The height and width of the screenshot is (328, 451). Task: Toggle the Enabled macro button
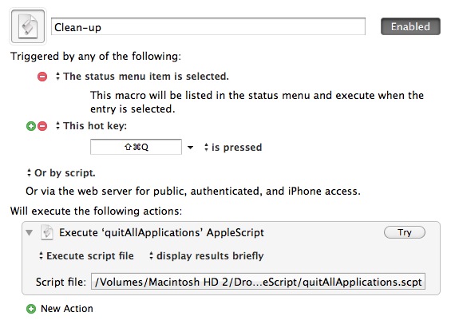tap(410, 26)
